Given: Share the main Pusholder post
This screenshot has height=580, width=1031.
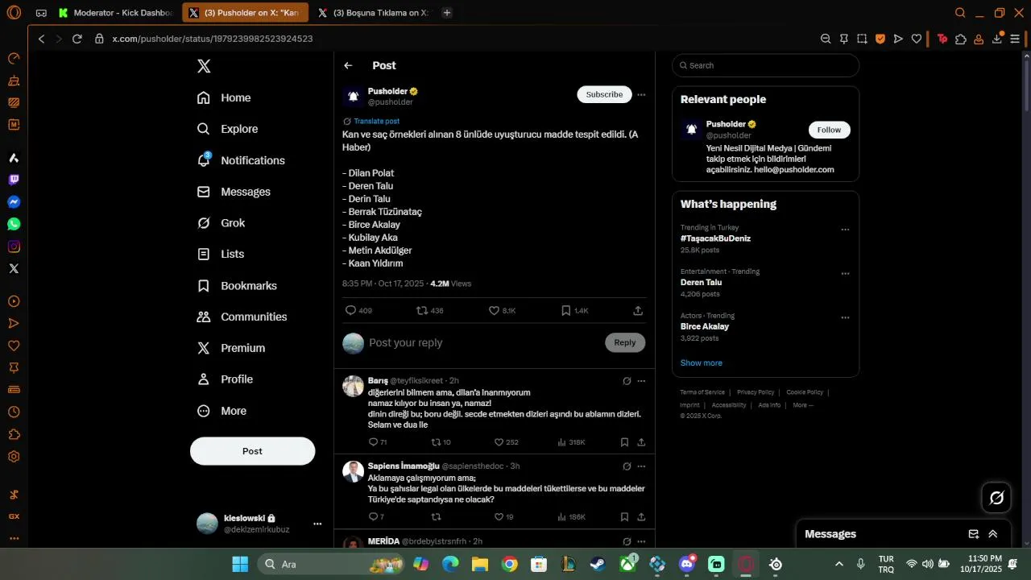Looking at the screenshot, I should point(638,310).
